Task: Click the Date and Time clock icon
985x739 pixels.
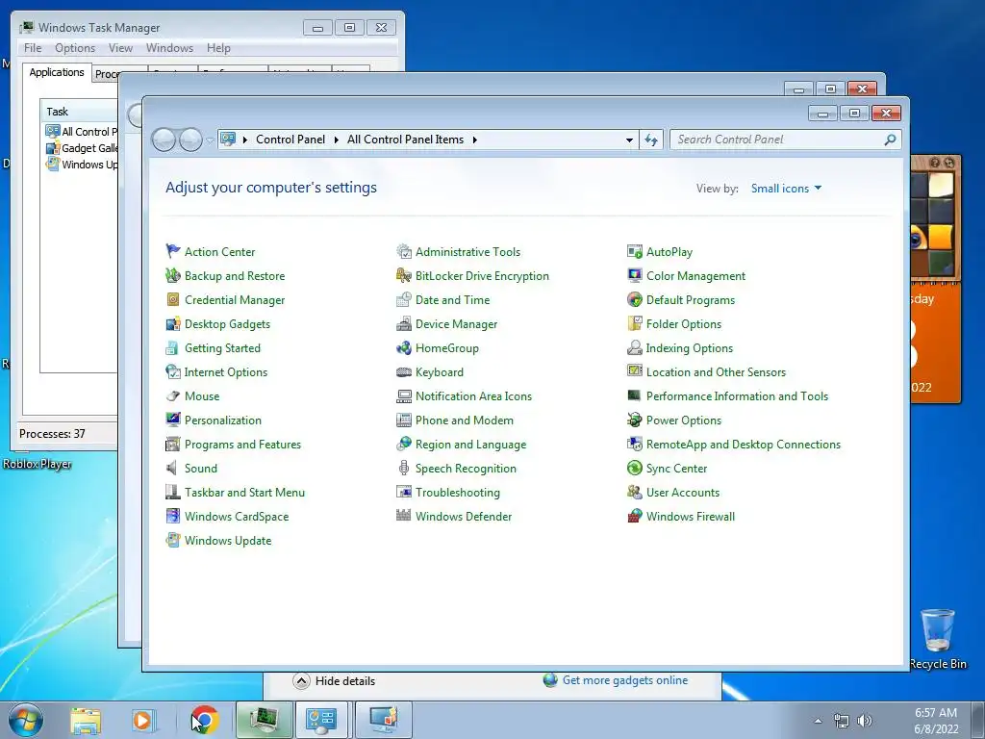Action: click(x=404, y=300)
